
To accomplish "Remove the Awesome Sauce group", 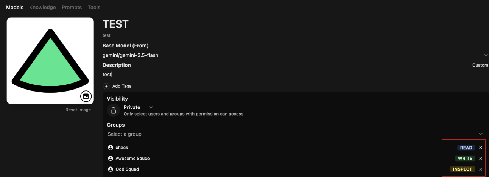I will coord(481,159).
